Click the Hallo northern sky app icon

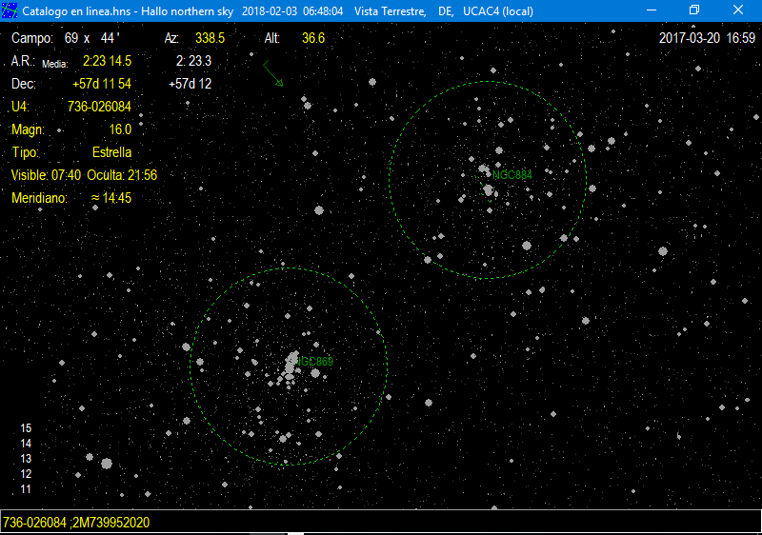(11, 10)
